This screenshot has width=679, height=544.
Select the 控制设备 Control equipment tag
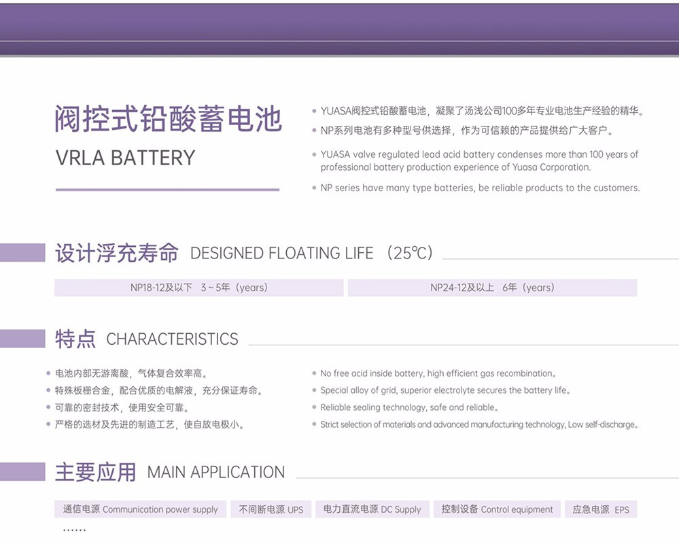pyautogui.click(x=497, y=509)
